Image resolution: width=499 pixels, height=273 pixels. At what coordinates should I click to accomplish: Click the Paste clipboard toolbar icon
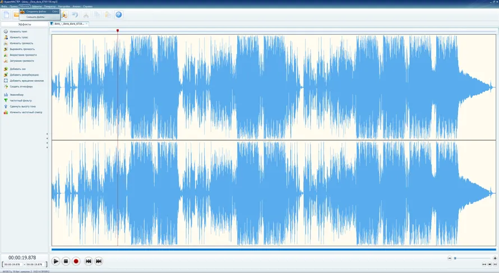tap(108, 15)
